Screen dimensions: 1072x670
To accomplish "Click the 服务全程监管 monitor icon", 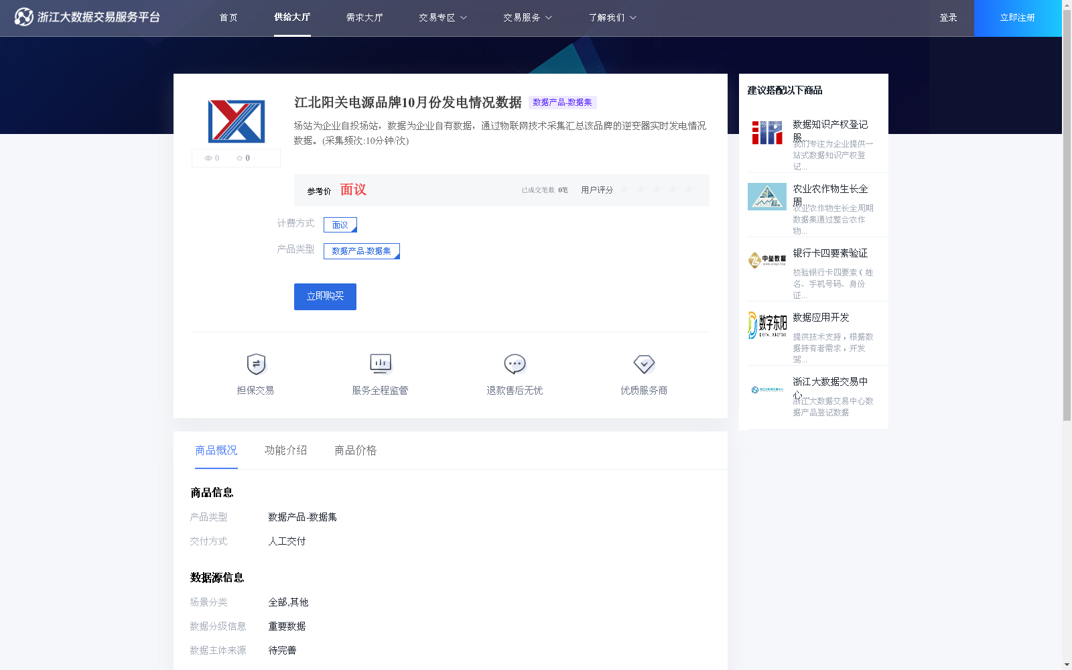I will (381, 364).
